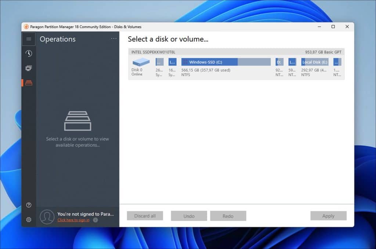
Task: Click 'Click here to sign in' link
Action: (73, 220)
